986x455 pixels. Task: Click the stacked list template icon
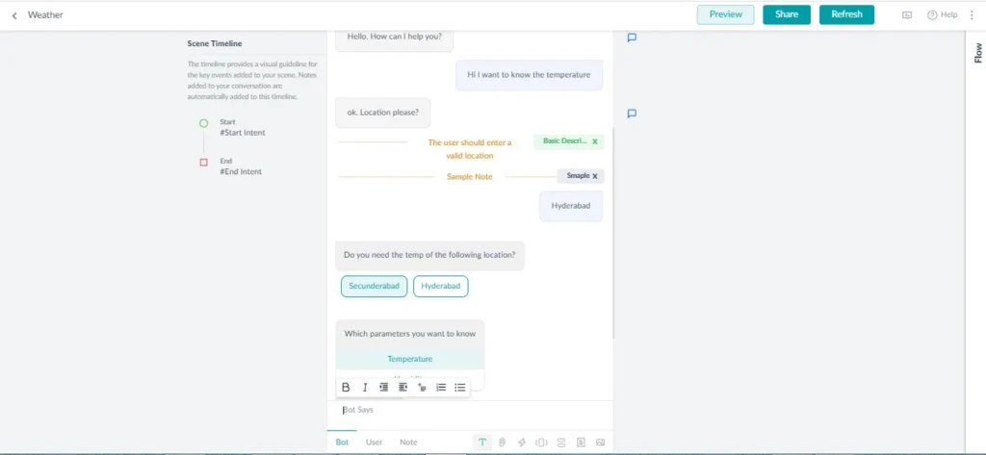(561, 442)
